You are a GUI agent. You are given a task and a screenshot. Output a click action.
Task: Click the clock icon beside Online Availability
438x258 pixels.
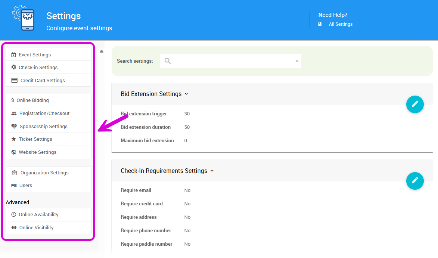point(13,214)
